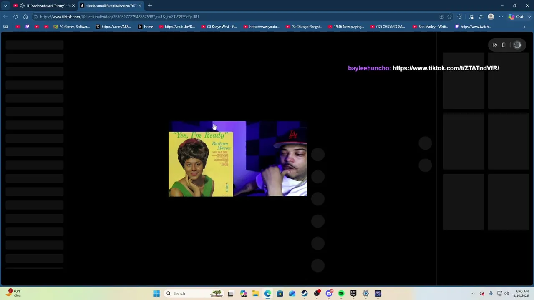Open the '19:46 Now playing...' bookmark
The image size is (534, 300).
[x=346, y=27]
